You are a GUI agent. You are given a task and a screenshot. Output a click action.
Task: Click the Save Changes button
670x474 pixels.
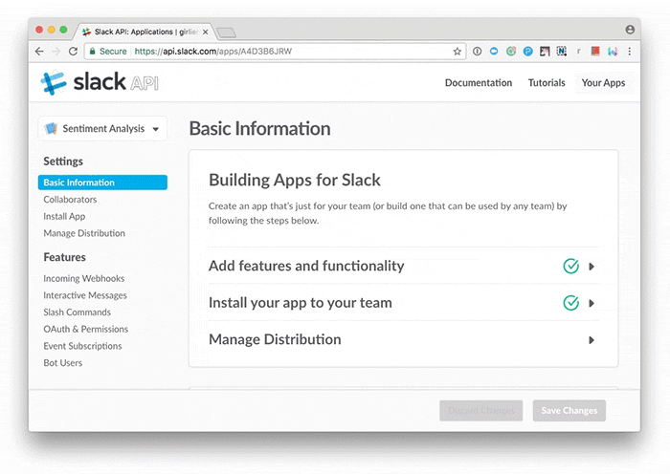pyautogui.click(x=569, y=410)
